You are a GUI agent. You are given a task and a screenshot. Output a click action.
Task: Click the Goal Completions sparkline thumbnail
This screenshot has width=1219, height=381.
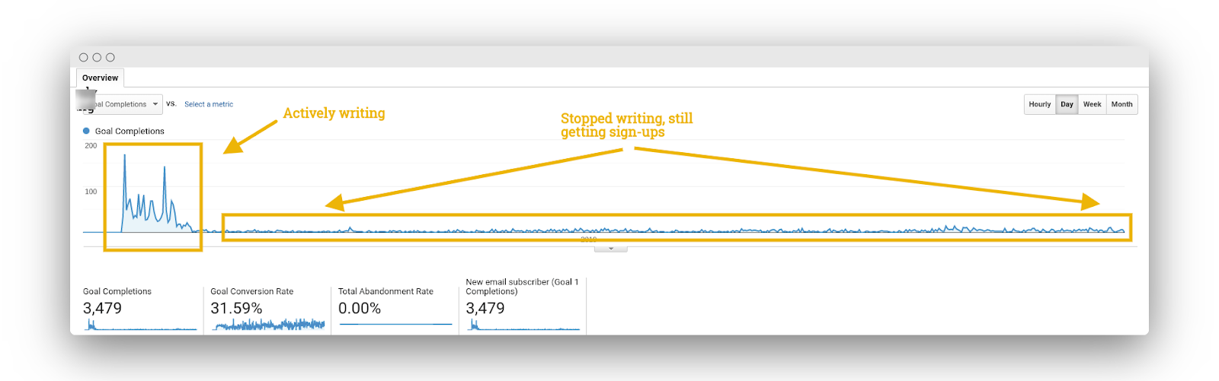point(140,327)
